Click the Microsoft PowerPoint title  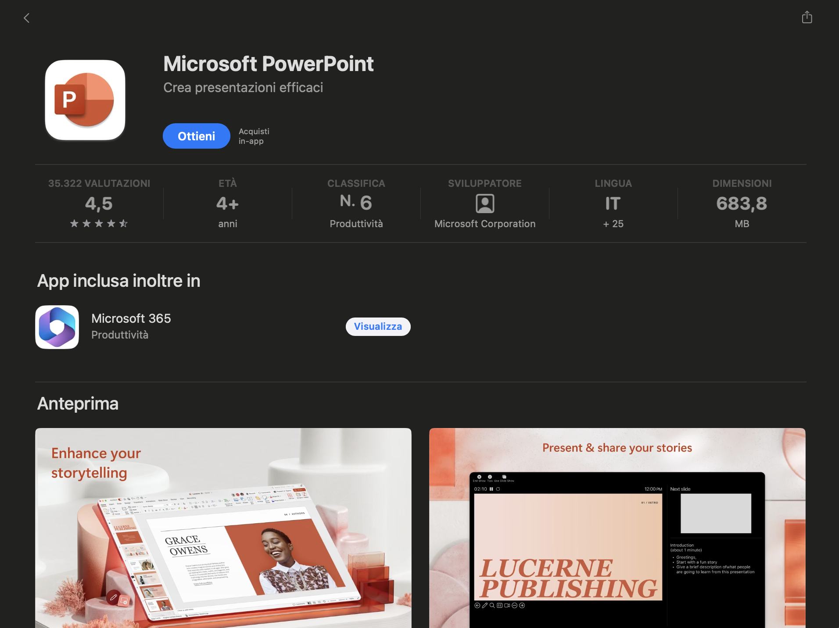click(x=269, y=64)
